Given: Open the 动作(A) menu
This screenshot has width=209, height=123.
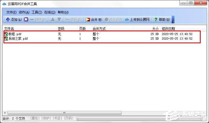Looking at the screenshot, I should [x=24, y=12].
